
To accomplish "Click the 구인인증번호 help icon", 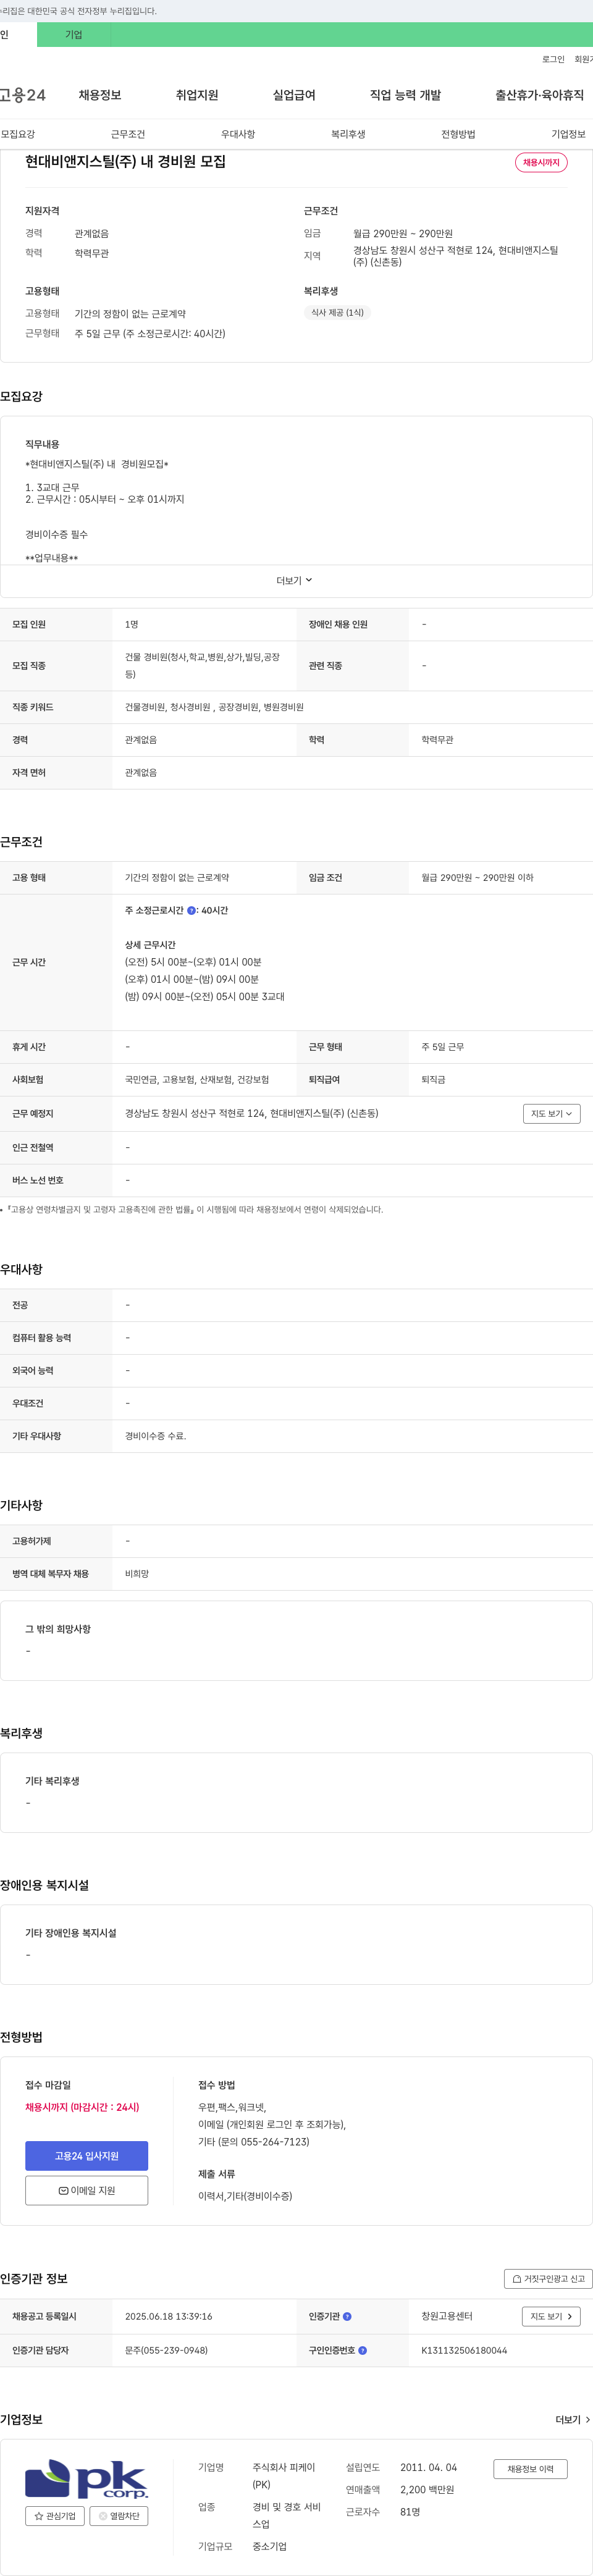I will (x=363, y=2351).
